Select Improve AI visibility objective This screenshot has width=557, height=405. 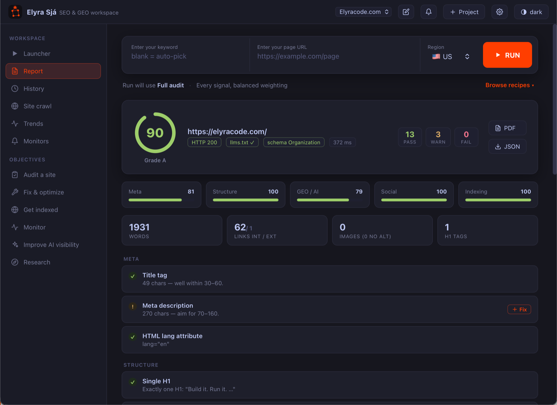pos(53,244)
